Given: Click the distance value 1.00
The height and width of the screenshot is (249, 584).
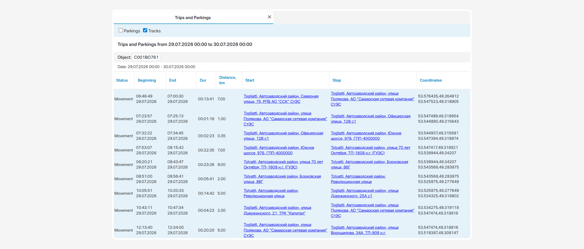Looking at the screenshot, I should [221, 119].
